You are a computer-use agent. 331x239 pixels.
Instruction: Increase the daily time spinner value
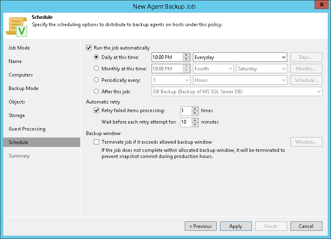tap(186, 55)
